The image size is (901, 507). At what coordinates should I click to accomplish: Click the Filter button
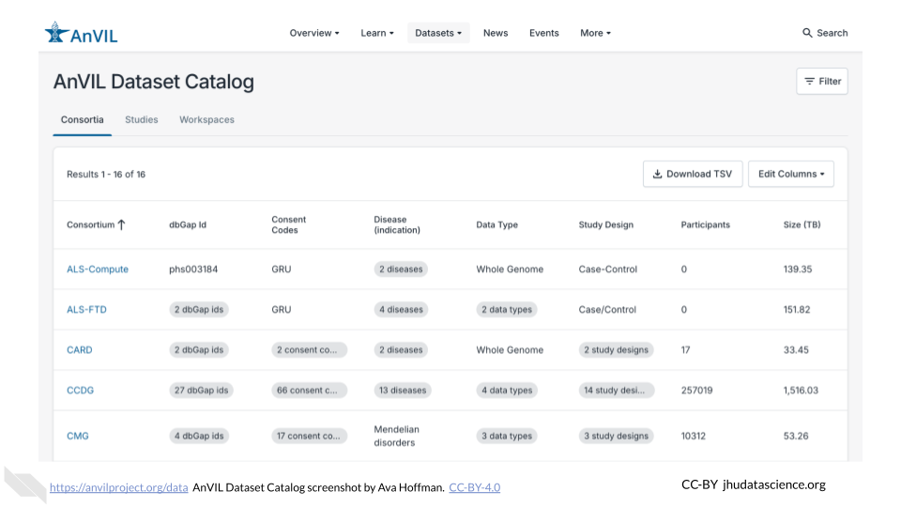click(x=822, y=81)
